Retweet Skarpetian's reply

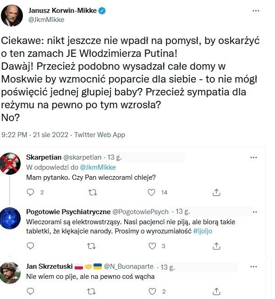pos(92,193)
